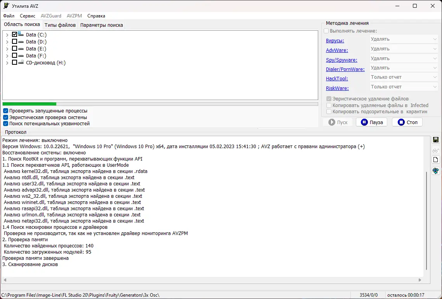Check the Data (D:) drive checkbox
442x299 pixels.
click(15, 41)
